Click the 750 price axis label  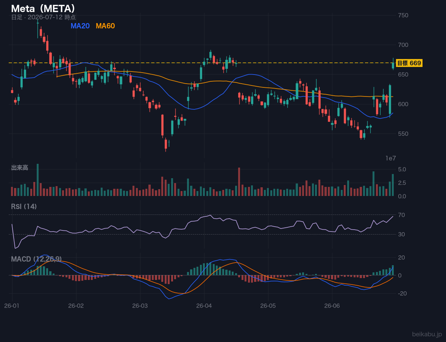pos(402,16)
